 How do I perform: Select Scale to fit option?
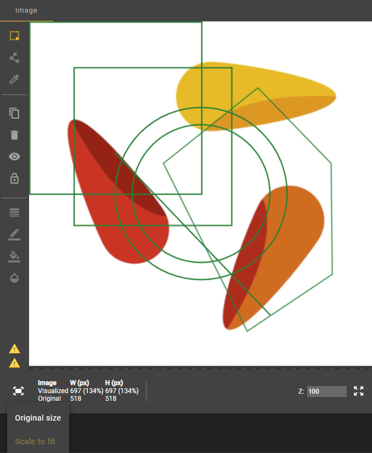[35, 441]
